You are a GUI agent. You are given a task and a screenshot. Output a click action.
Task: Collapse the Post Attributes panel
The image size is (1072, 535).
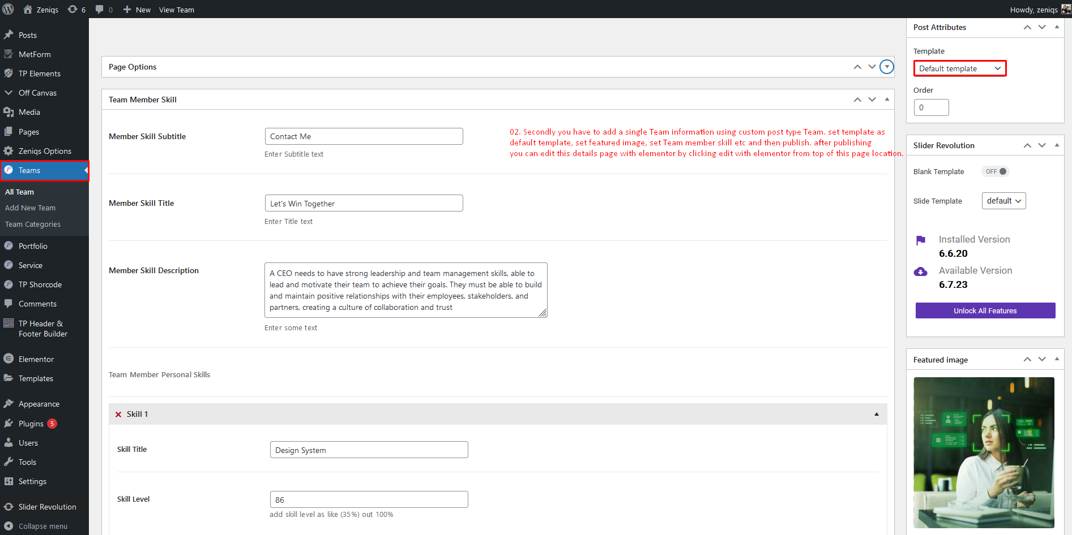click(x=1057, y=27)
